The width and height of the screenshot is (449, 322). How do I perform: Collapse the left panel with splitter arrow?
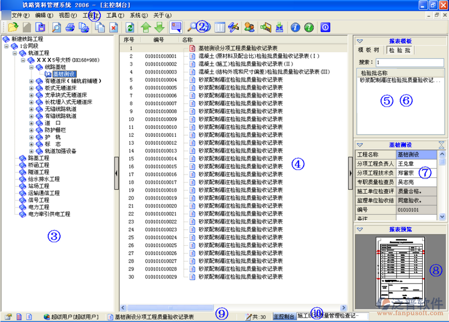(116, 167)
